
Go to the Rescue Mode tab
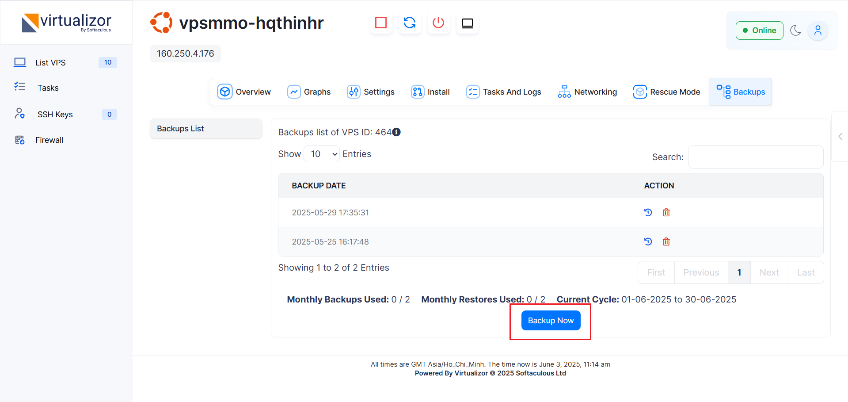[666, 92]
